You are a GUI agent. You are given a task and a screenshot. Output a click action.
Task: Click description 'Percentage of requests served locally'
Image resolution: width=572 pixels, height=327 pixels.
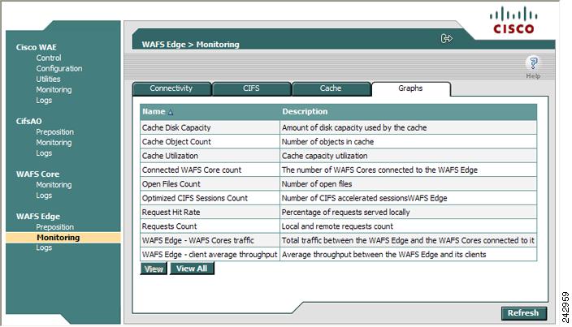345,213
